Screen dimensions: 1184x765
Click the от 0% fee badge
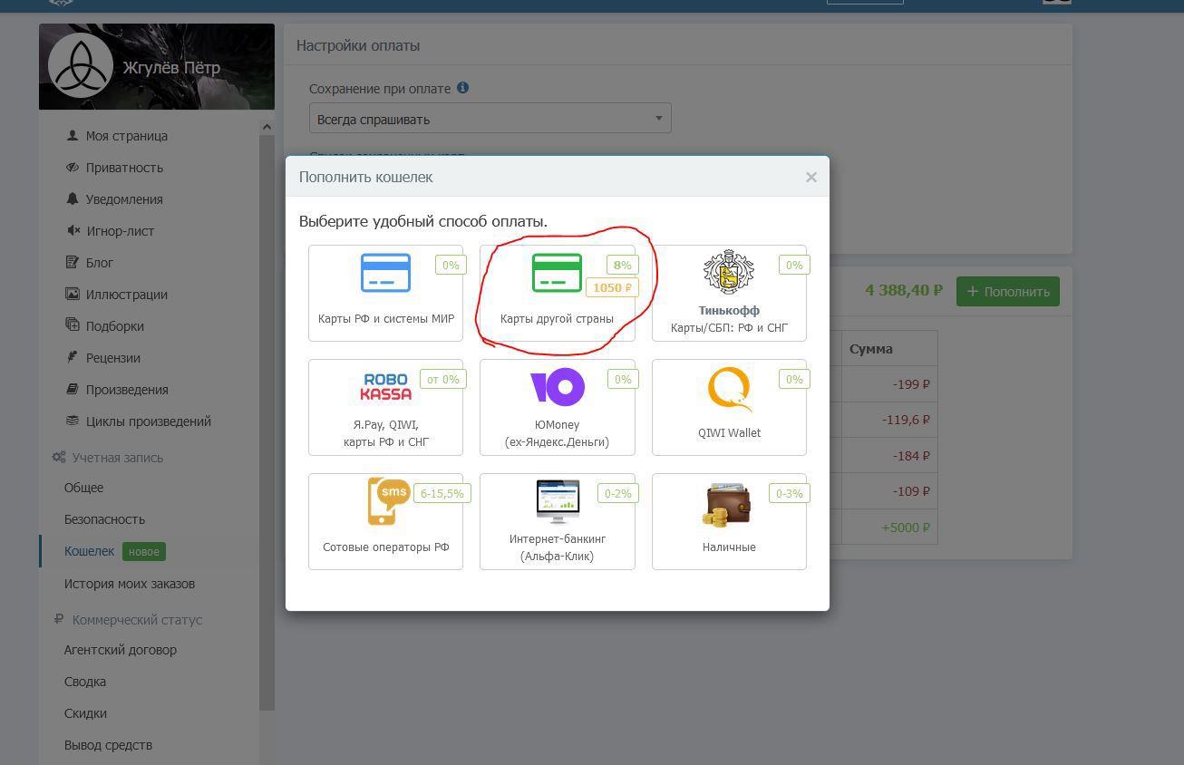(443, 379)
